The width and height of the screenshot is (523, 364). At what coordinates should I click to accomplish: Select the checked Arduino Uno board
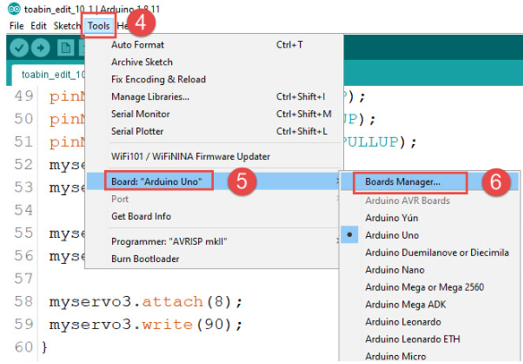(x=430, y=235)
